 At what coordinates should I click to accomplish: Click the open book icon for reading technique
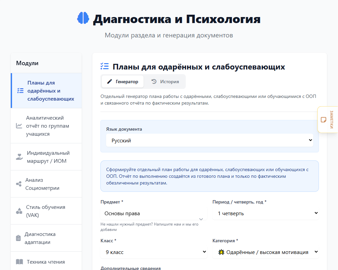click(x=19, y=262)
